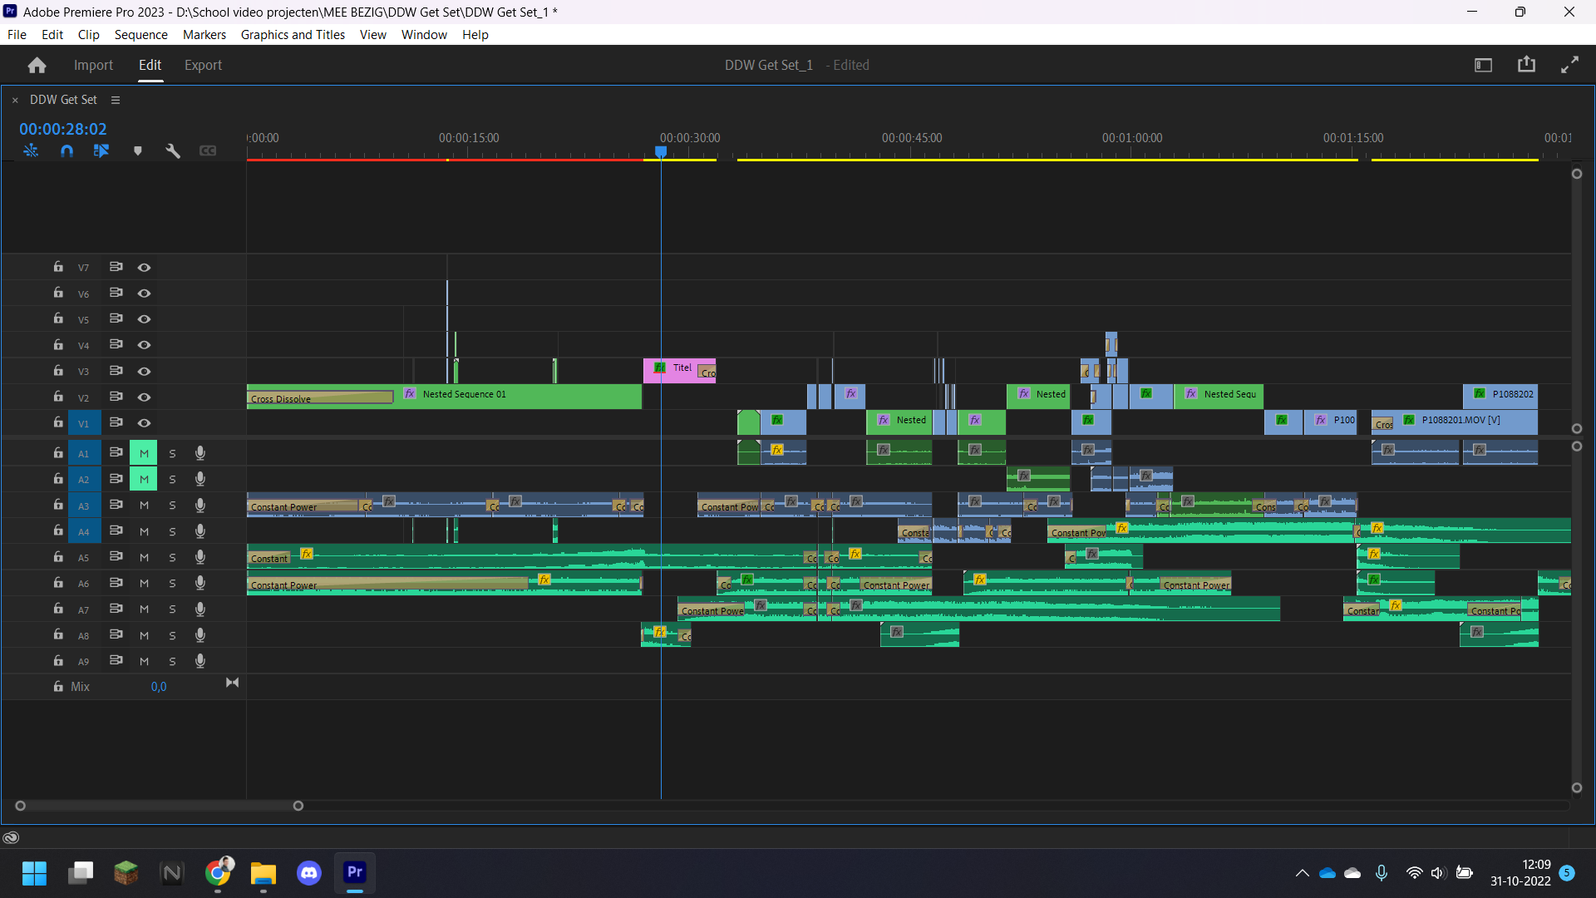Hide video track V3 with eye icon
Image resolution: width=1596 pixels, height=898 pixels.
coord(144,371)
